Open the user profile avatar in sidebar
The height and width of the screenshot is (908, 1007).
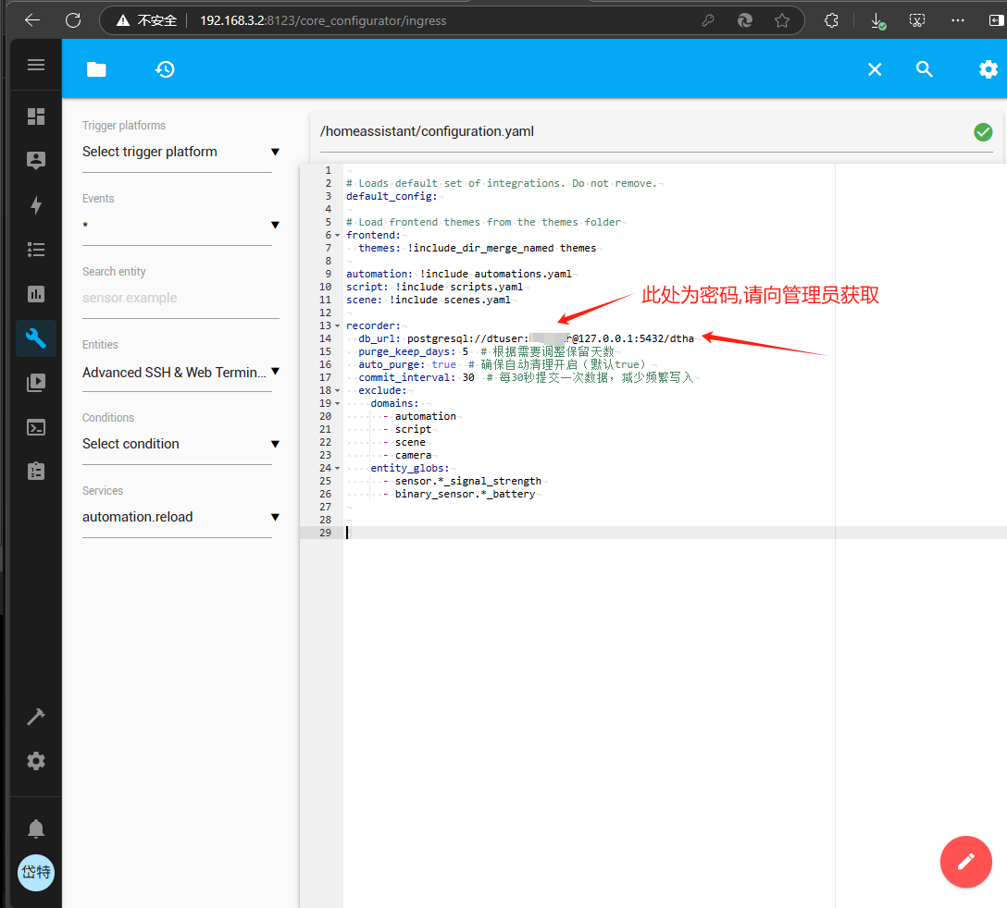pos(36,873)
